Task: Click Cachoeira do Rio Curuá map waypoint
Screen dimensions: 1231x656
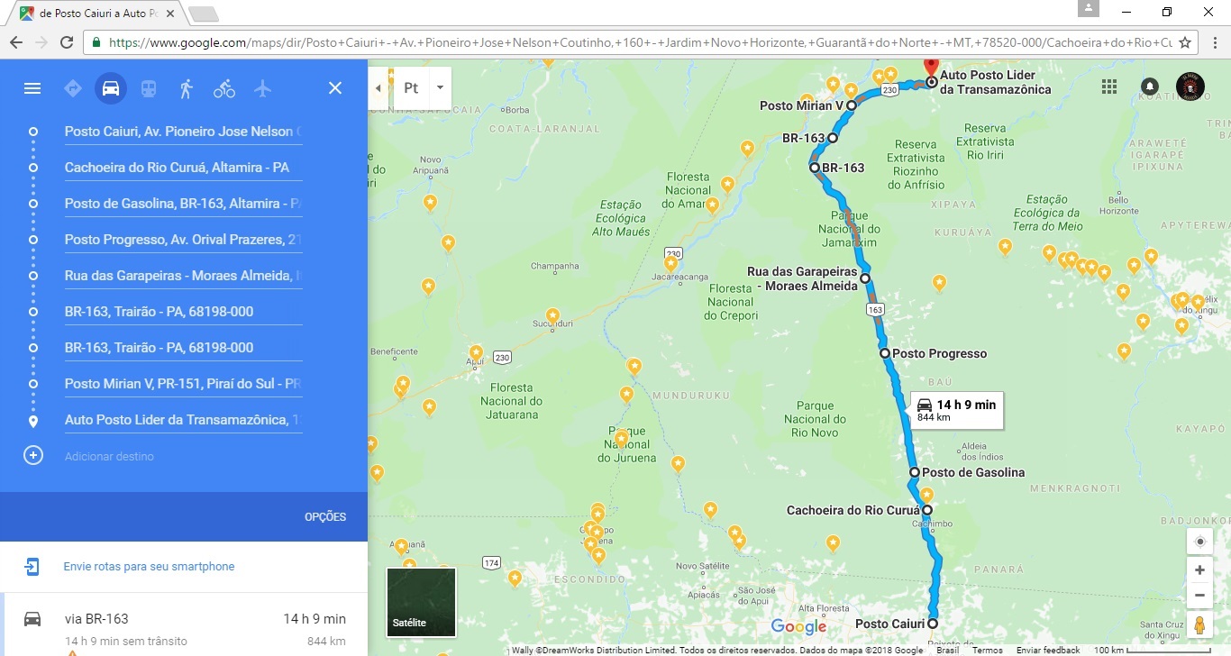Action: tap(926, 510)
